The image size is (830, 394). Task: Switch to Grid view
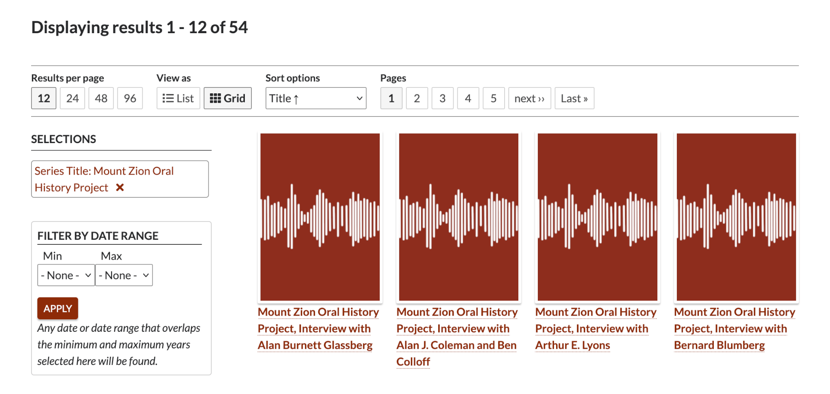227,98
